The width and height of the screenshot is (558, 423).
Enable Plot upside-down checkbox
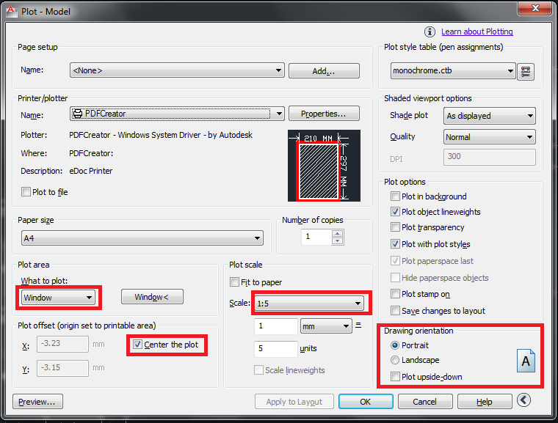(395, 376)
